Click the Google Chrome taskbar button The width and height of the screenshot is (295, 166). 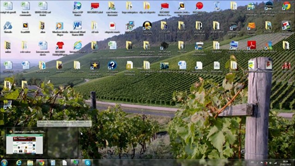click(x=42, y=163)
